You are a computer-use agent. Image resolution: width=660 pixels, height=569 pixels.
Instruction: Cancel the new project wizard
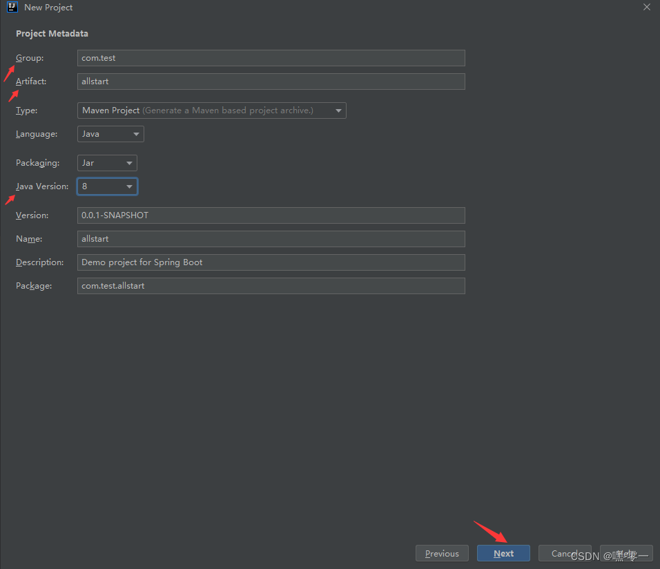pyautogui.click(x=565, y=553)
